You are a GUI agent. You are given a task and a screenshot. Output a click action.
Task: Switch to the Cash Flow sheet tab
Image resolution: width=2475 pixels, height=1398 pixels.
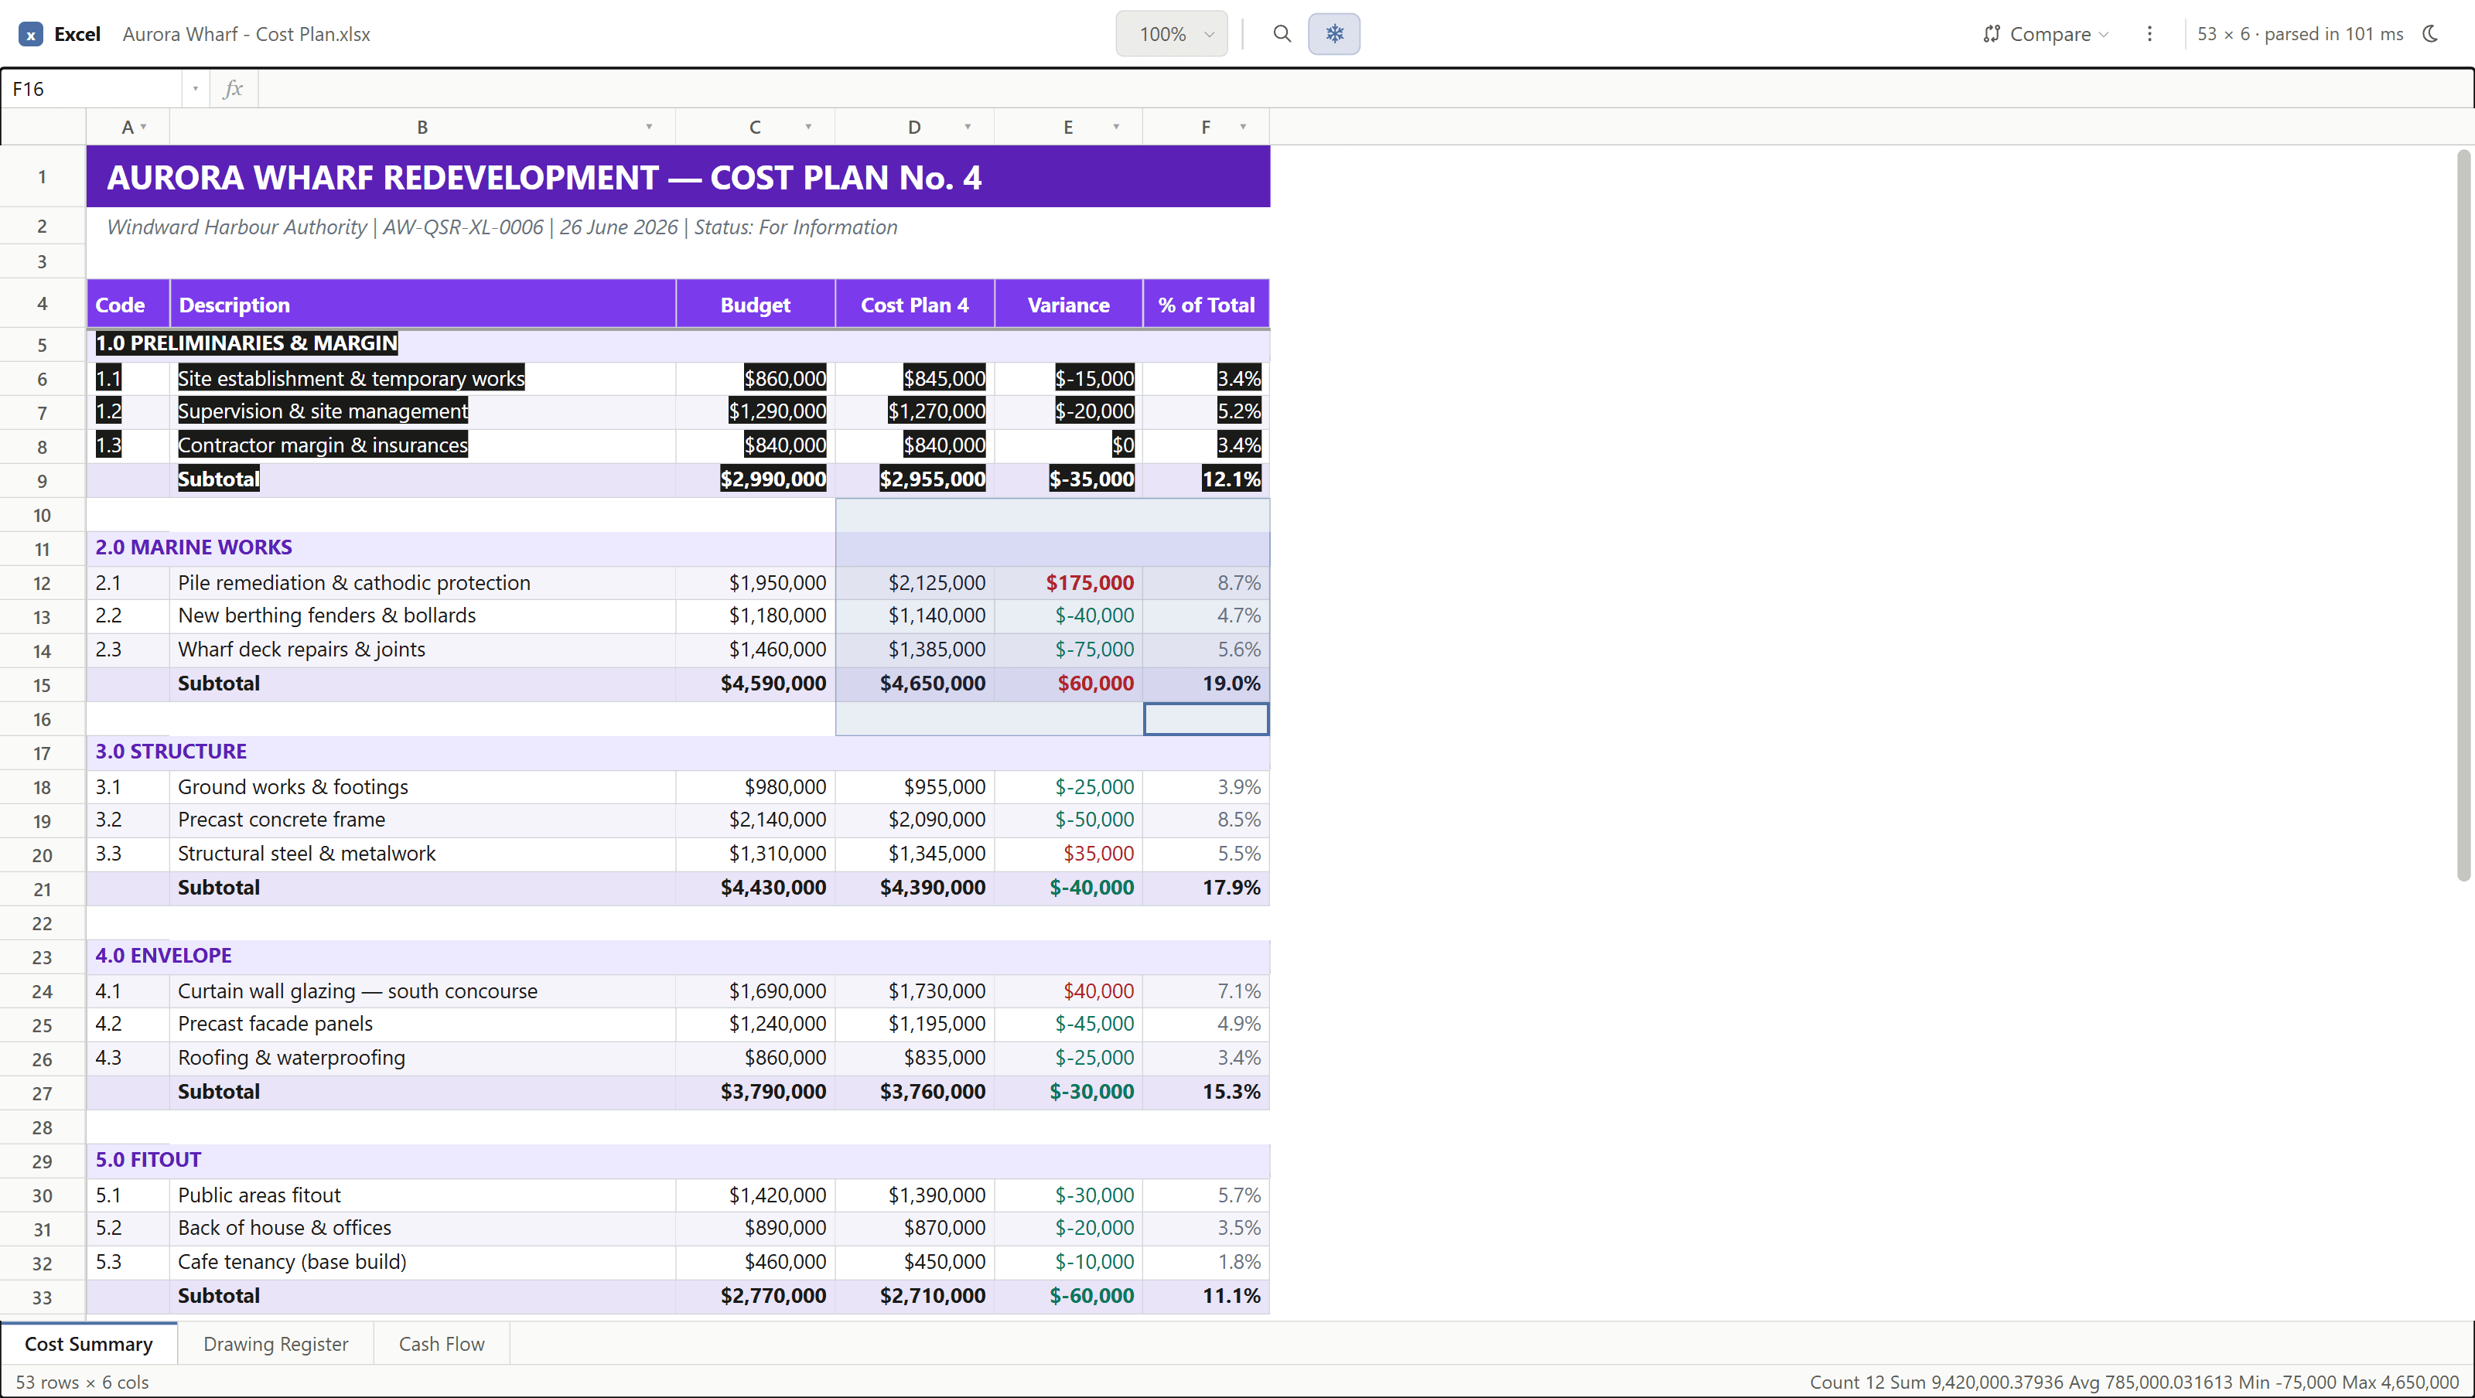441,1343
